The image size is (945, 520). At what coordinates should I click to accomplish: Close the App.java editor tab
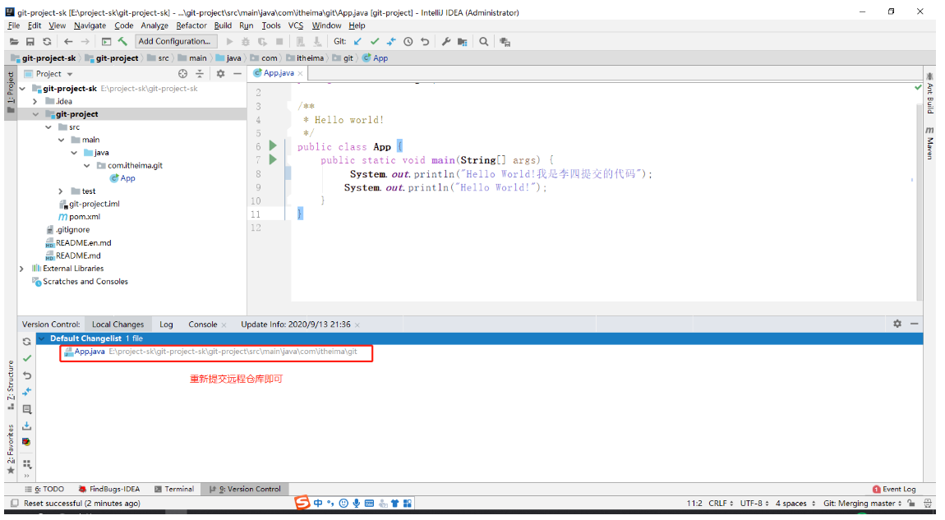[x=300, y=73]
